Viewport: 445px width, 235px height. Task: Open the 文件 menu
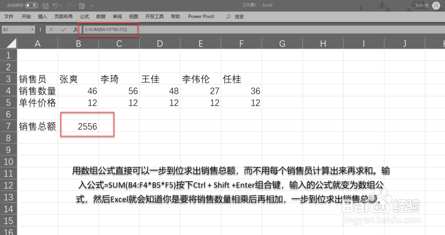pyautogui.click(x=9, y=16)
